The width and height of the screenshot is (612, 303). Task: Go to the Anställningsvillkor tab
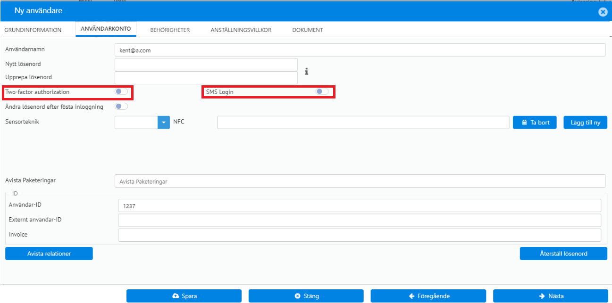[x=241, y=30]
